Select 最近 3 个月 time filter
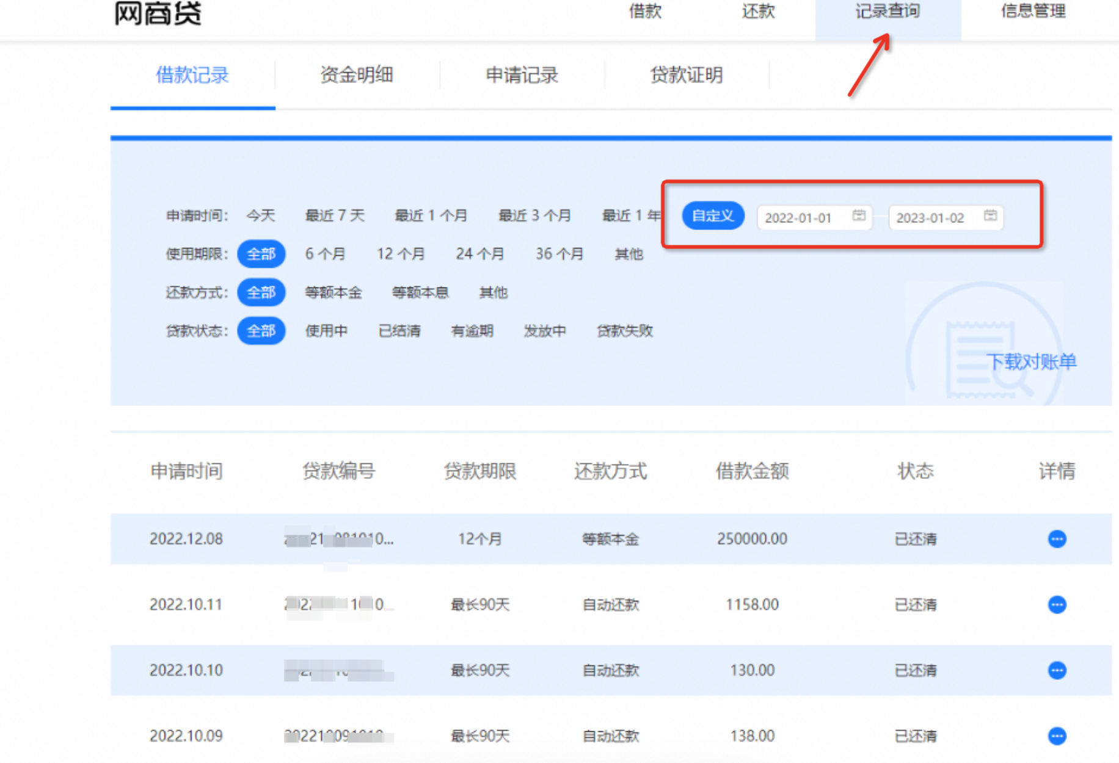1119x763 pixels. (534, 215)
